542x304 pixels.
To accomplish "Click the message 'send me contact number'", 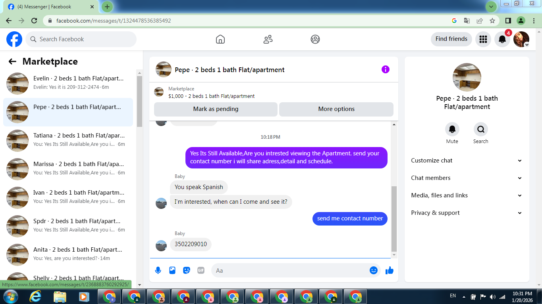I will [x=350, y=218].
